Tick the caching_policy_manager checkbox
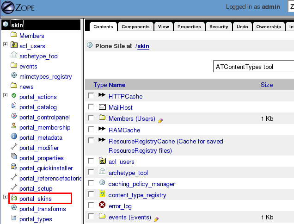This screenshot has width=294, height=224. tap(91, 183)
